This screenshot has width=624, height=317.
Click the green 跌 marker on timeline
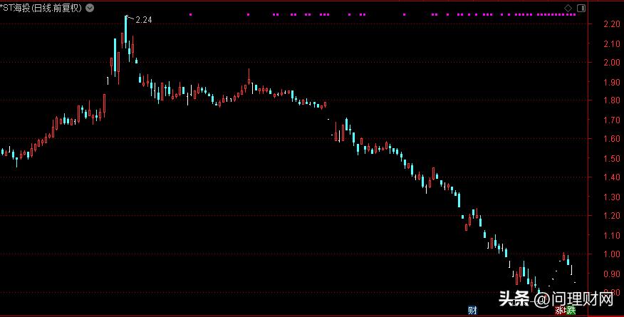tap(571, 310)
